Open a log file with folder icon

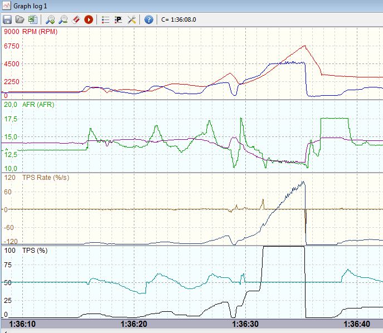(20, 19)
